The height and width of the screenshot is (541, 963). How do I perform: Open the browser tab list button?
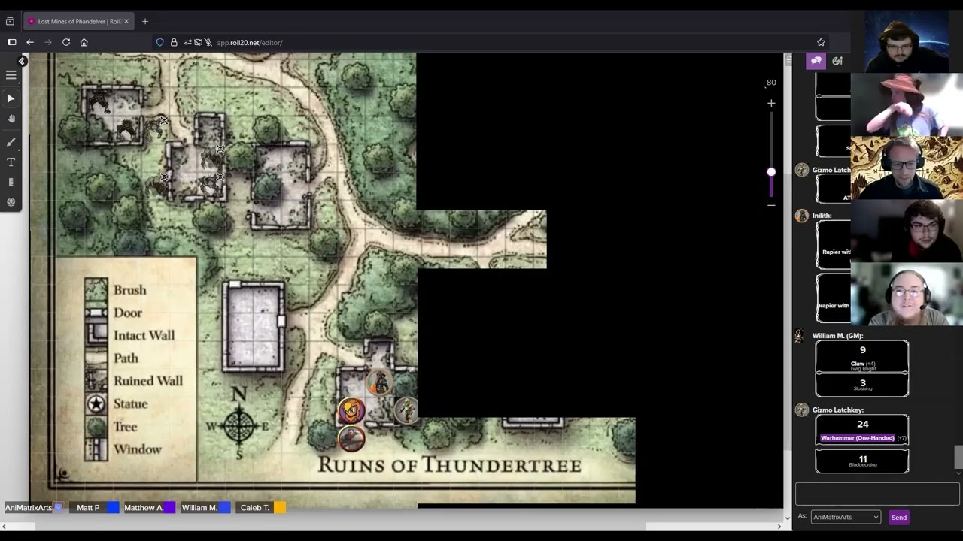10,21
